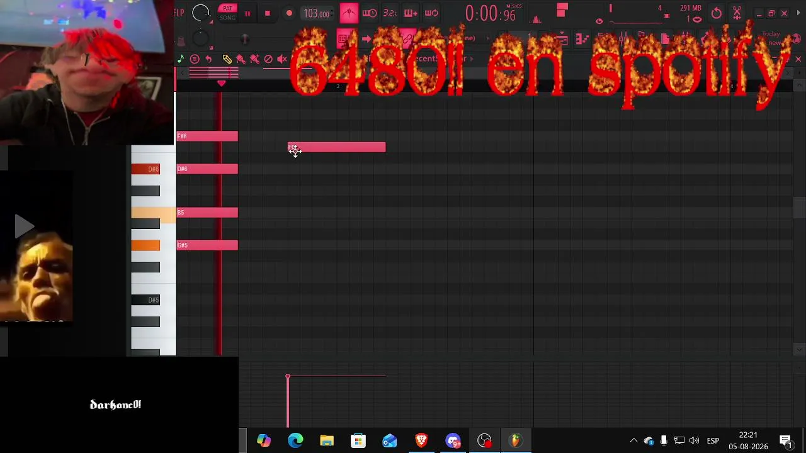Click the playhead marker on the timeline
The height and width of the screenshot is (453, 806).
(x=221, y=84)
